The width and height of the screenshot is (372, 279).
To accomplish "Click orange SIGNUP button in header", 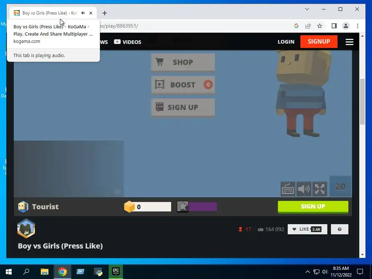I will (319, 41).
